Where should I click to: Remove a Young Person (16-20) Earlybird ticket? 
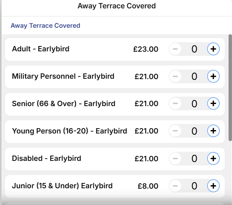(175, 131)
